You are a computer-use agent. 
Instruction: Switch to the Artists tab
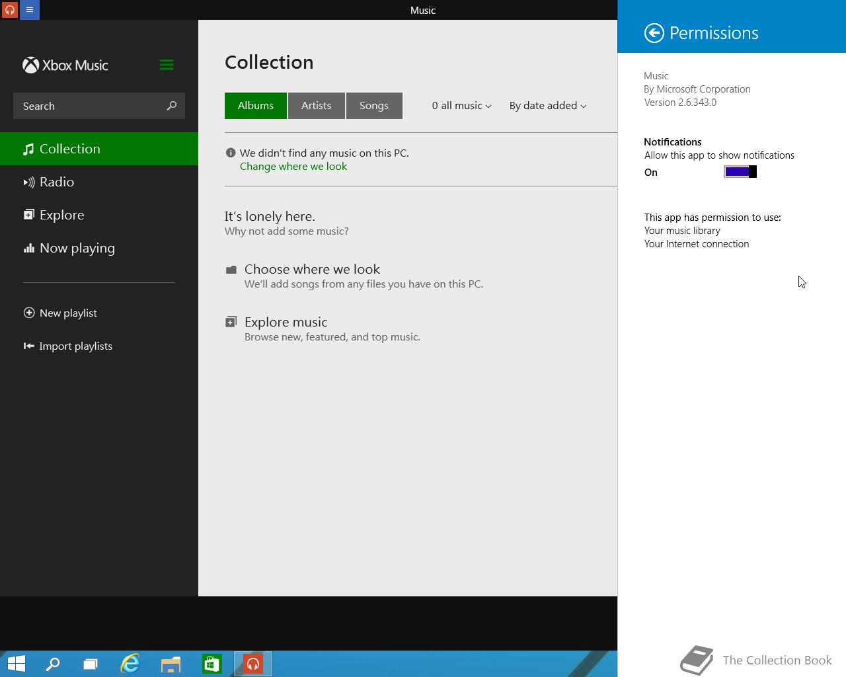tap(317, 106)
